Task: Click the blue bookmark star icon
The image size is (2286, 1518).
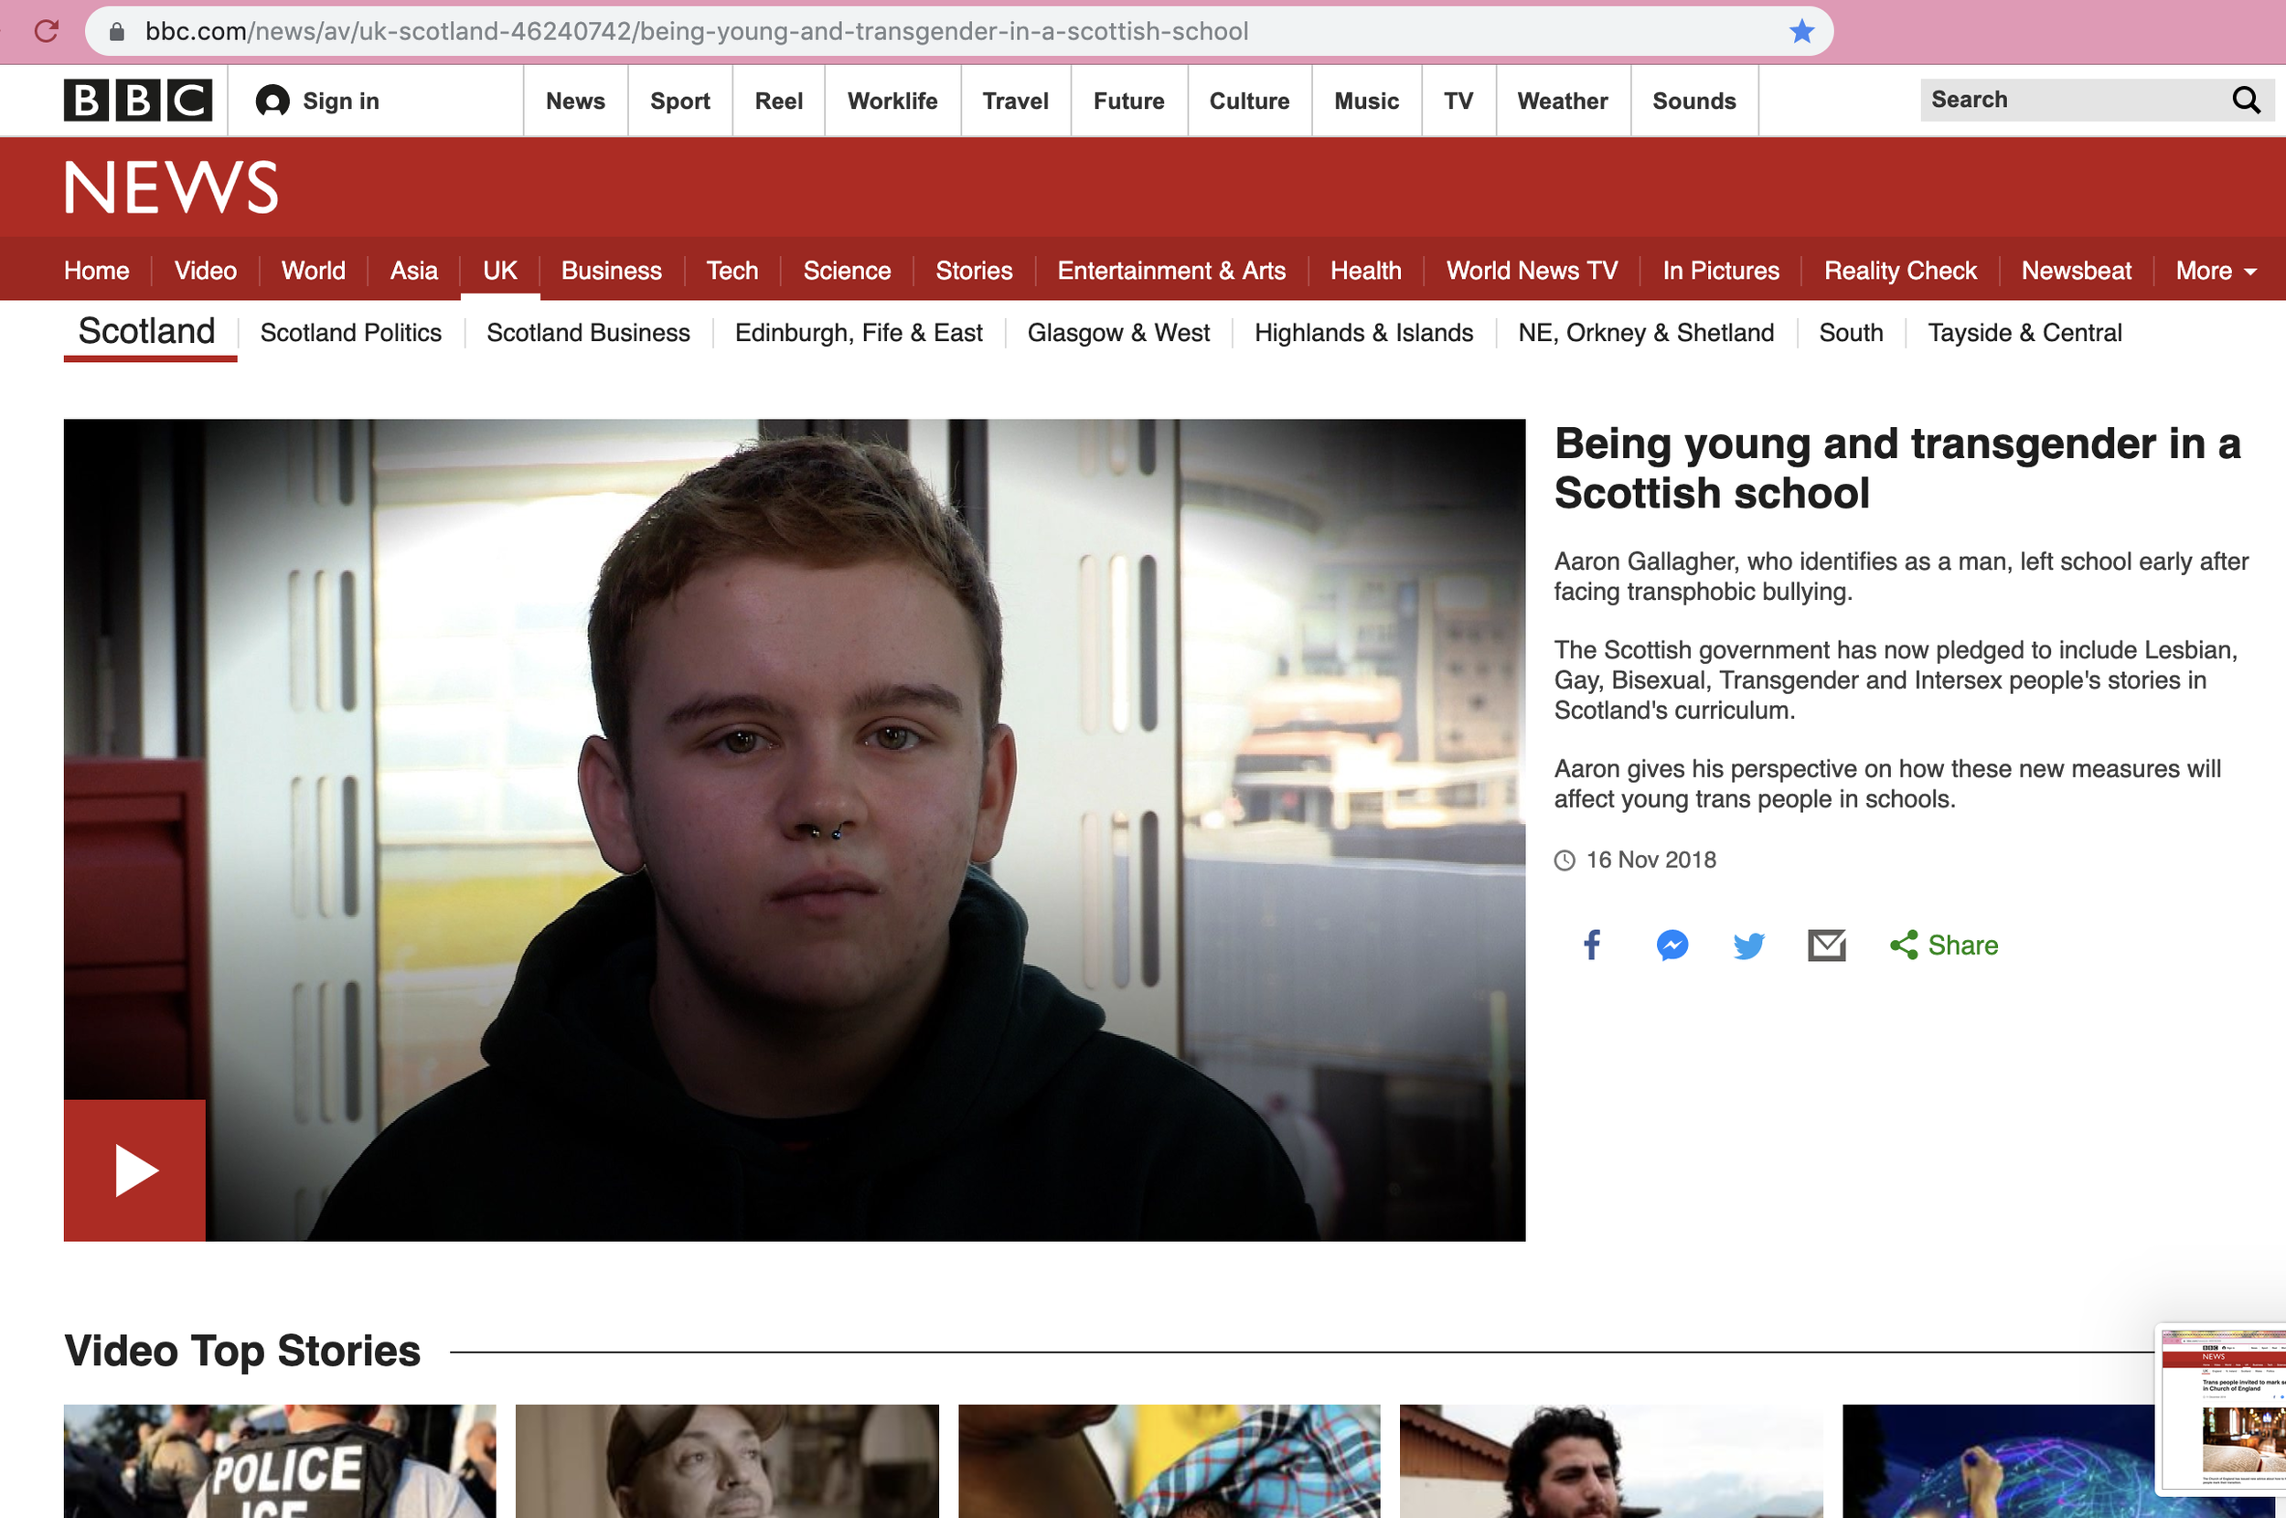Action: pyautogui.click(x=1801, y=31)
